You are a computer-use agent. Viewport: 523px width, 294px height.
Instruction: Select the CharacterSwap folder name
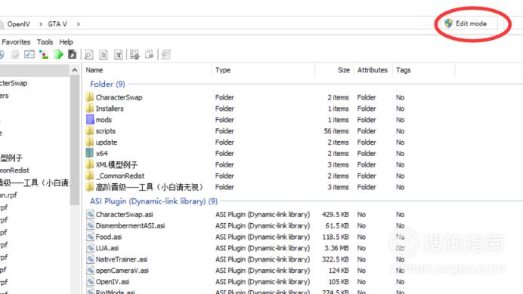tap(119, 97)
